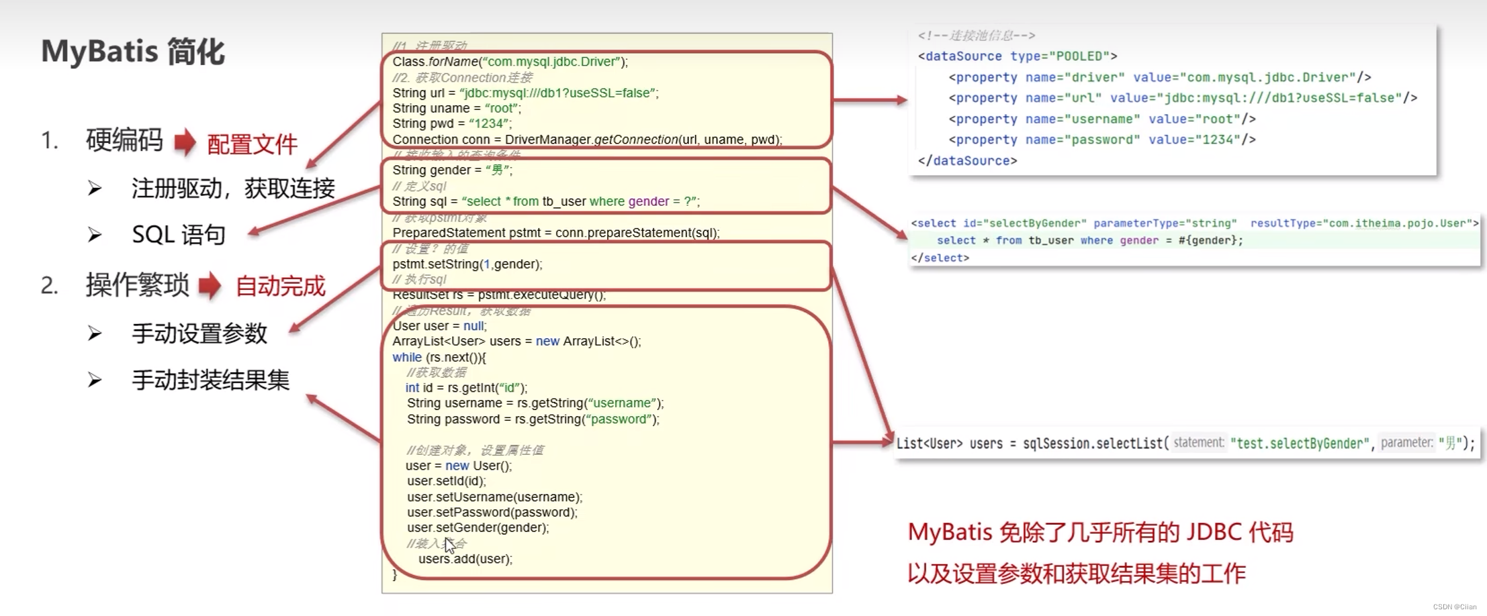Select the 'while (rs.next()){' line
This screenshot has width=1487, height=616.
point(439,358)
